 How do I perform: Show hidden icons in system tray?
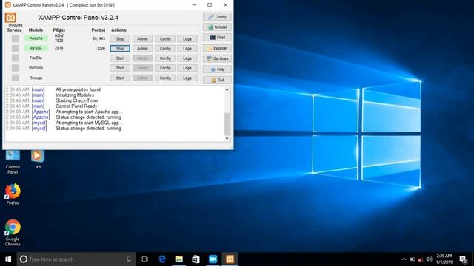[404, 259]
